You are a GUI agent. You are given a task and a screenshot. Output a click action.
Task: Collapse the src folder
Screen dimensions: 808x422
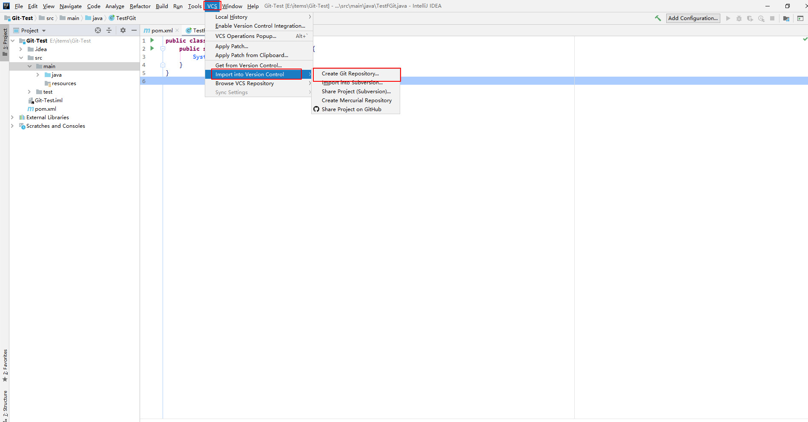[x=21, y=58]
